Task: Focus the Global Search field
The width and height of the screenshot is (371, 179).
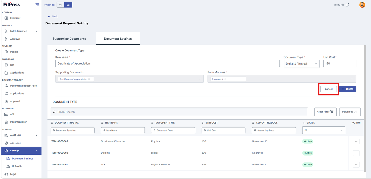Action: 179,112
